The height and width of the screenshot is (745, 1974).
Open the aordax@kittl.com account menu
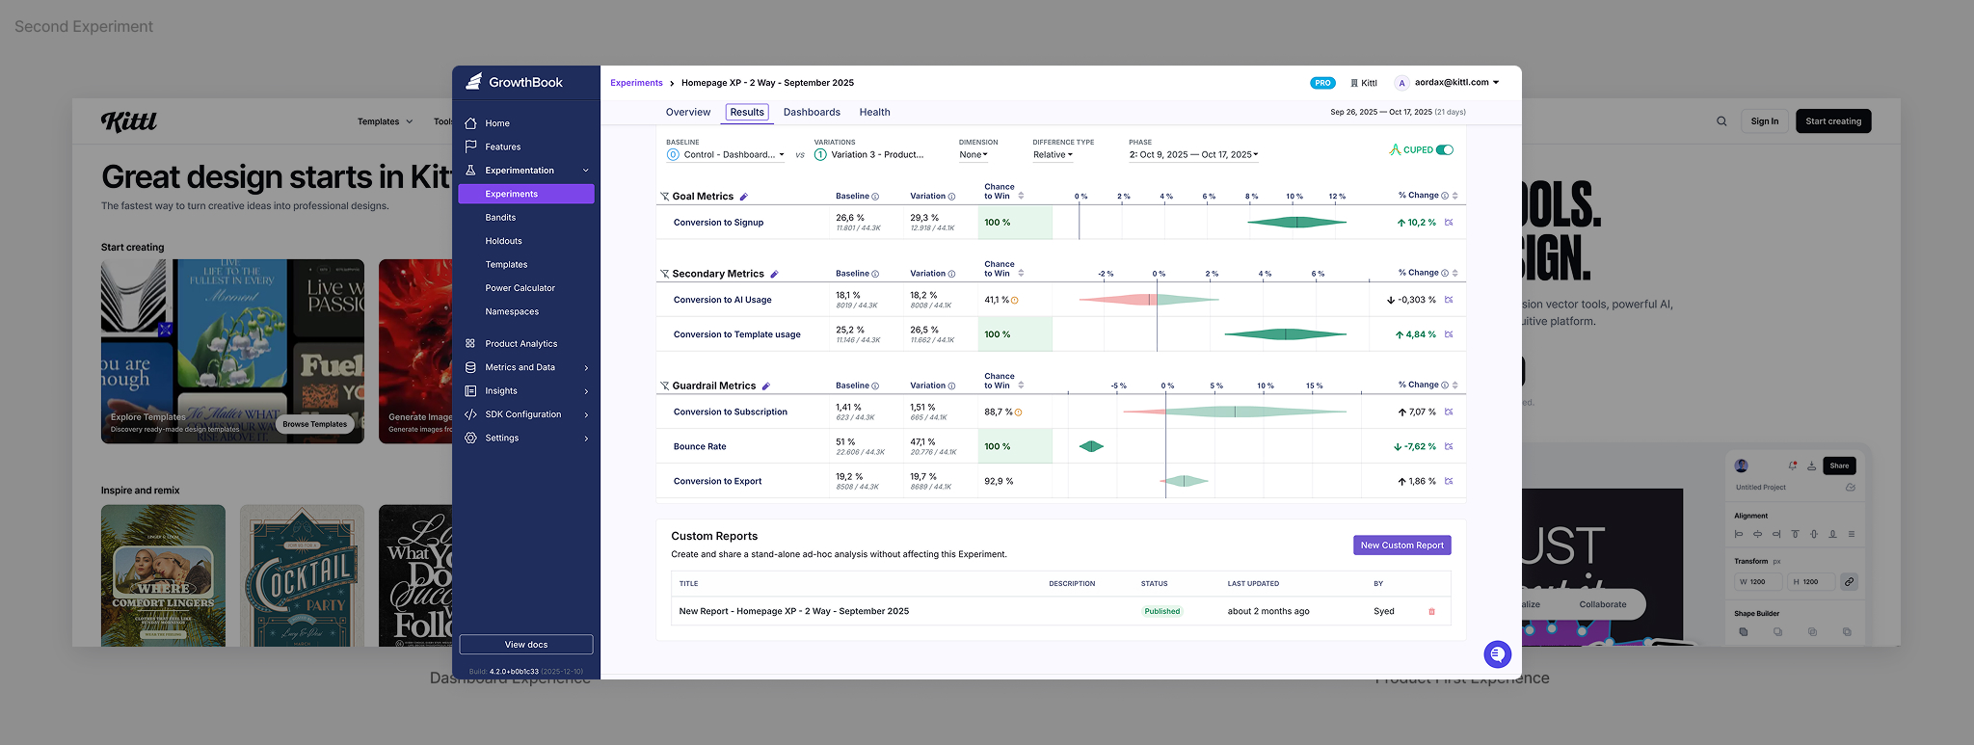click(x=1448, y=83)
